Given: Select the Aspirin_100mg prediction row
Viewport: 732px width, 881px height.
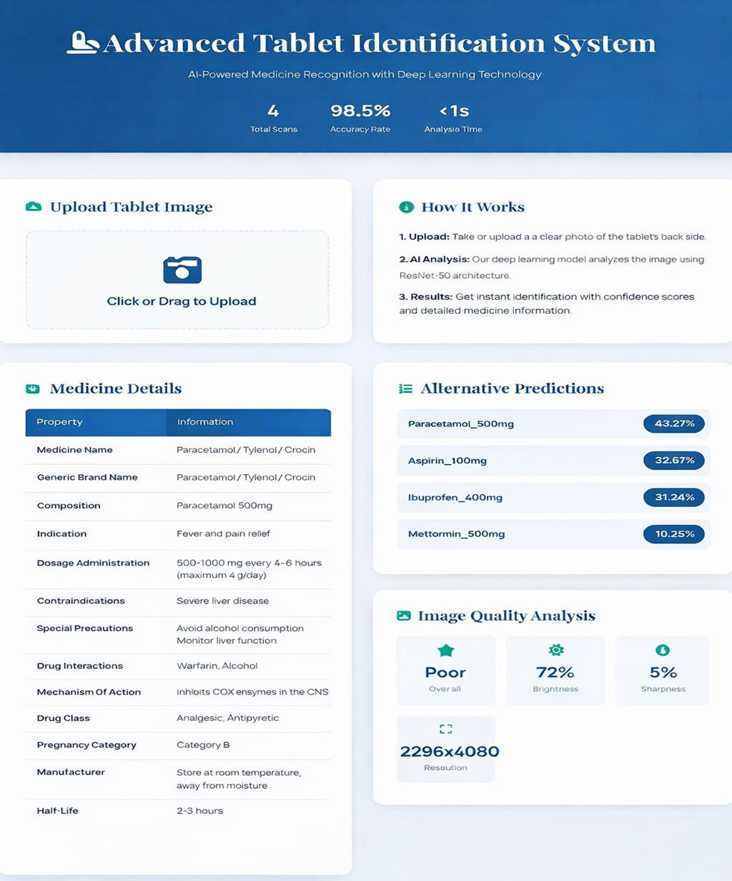Looking at the screenshot, I should [553, 461].
